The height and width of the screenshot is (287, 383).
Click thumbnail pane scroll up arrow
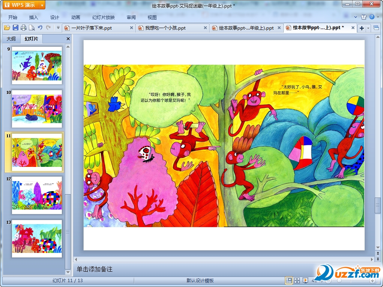click(68, 47)
